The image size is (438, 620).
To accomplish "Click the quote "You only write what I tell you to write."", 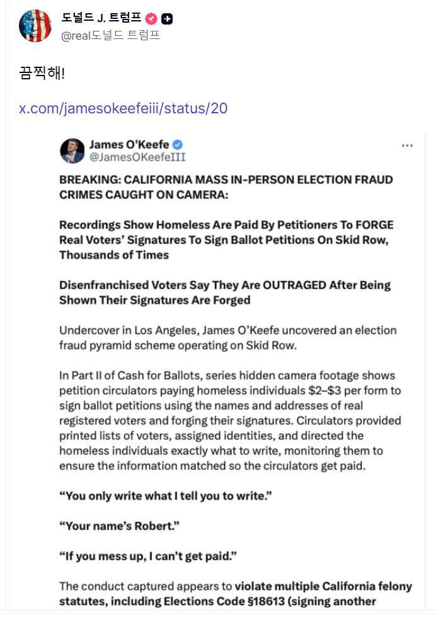I will [x=165, y=496].
